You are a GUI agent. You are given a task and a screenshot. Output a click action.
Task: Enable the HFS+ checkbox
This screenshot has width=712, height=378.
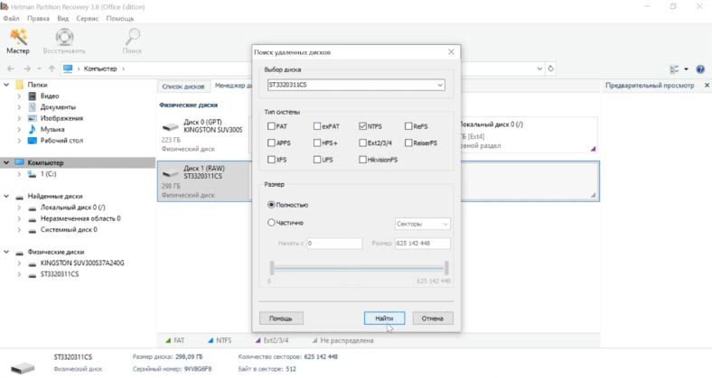point(317,143)
